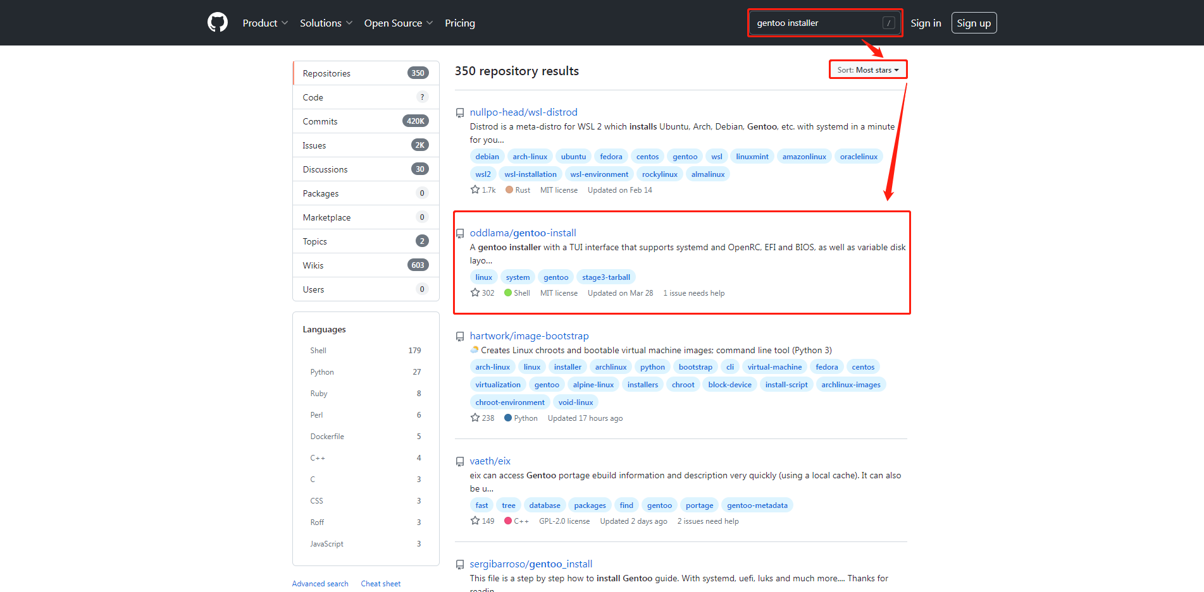Click the arch-linux tag under wsl-distrod
Screen dimensions: 1204x592
(x=530, y=157)
